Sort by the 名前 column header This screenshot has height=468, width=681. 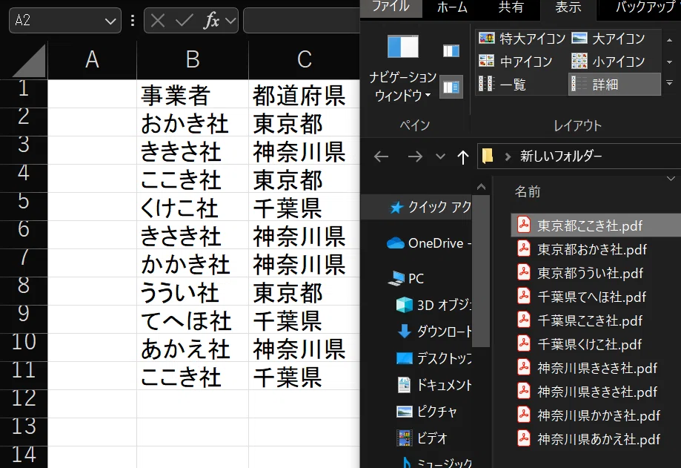coord(528,191)
